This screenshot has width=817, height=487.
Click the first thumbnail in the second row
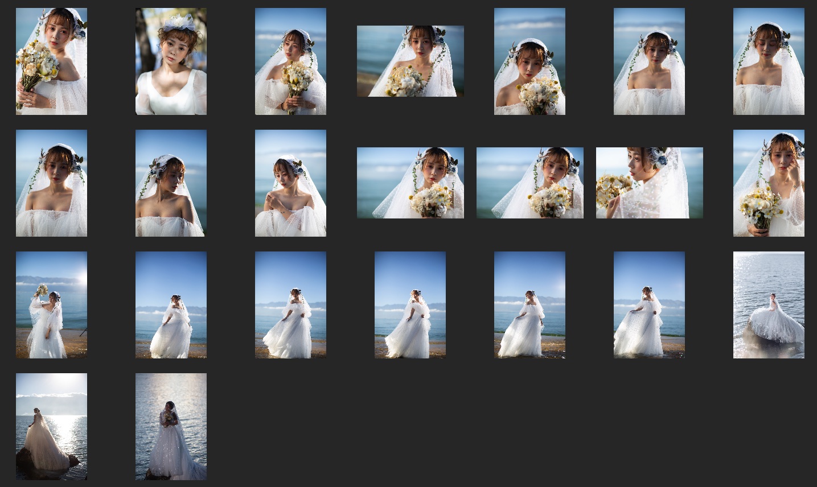point(51,183)
